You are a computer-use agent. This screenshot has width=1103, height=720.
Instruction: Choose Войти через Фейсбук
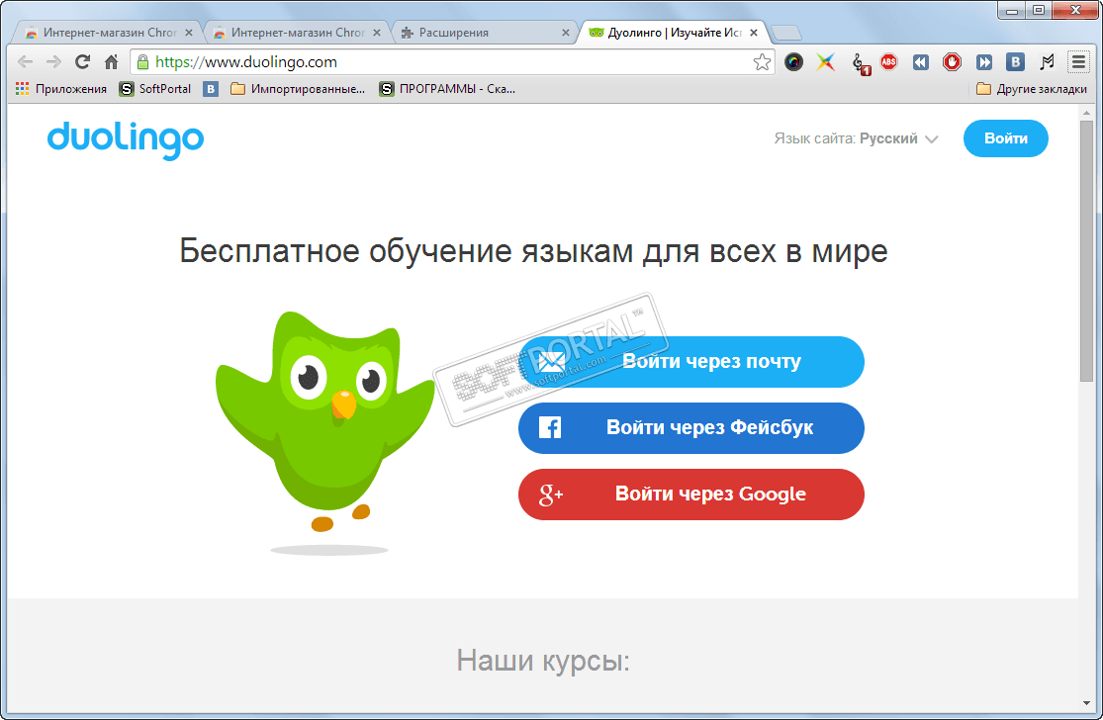click(x=691, y=428)
